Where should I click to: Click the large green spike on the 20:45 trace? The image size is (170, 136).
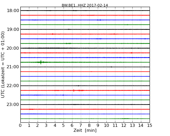[x=41, y=62]
